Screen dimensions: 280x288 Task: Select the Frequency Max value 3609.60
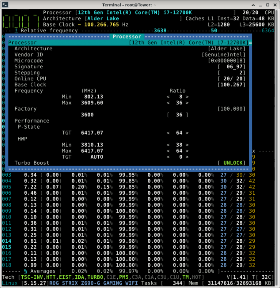tap(92, 103)
